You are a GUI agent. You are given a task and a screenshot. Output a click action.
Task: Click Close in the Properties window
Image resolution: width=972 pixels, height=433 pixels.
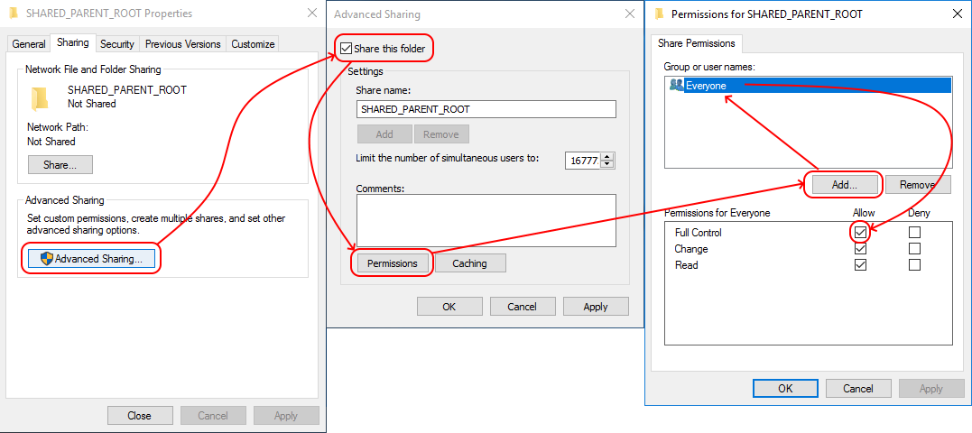click(x=140, y=416)
